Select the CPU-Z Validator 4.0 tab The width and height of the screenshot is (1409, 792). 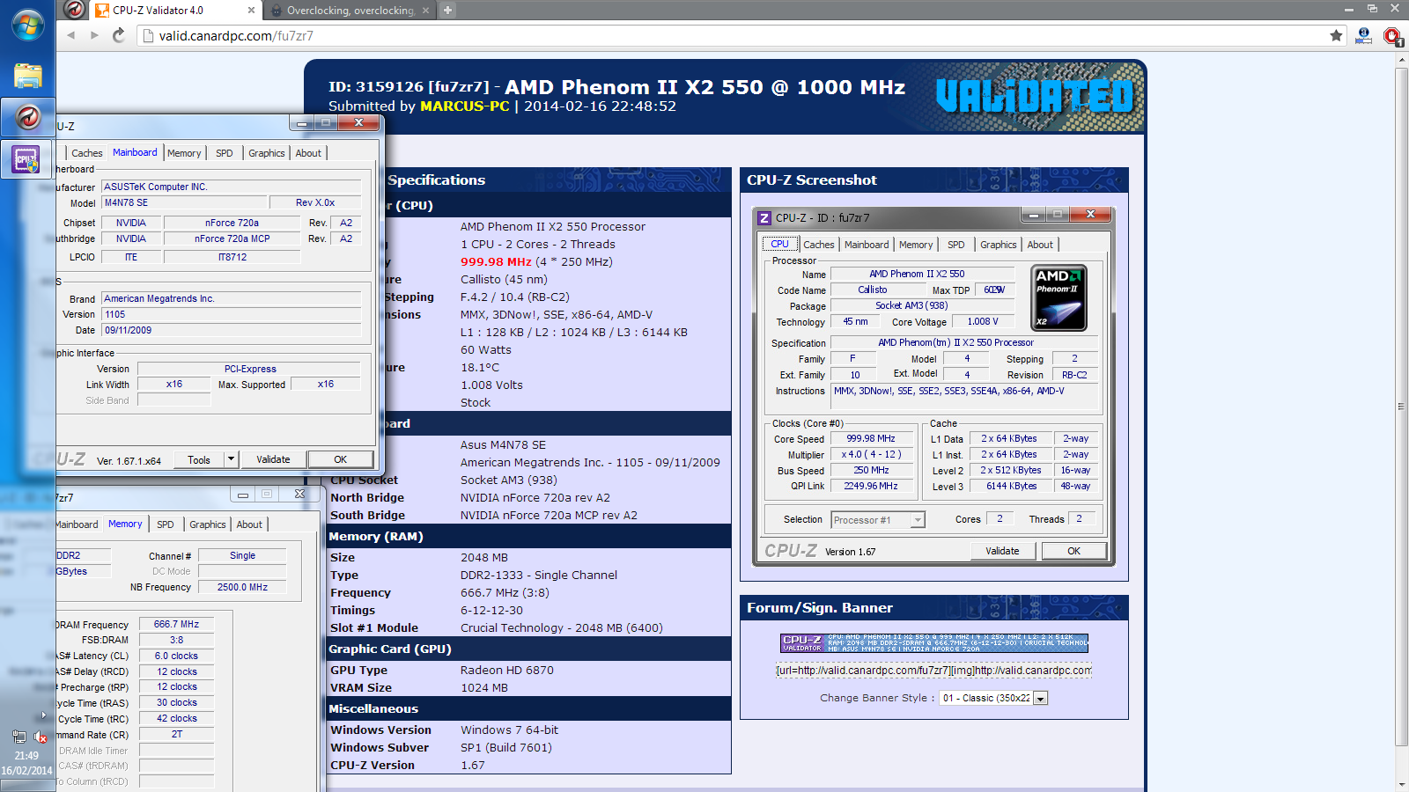click(175, 11)
